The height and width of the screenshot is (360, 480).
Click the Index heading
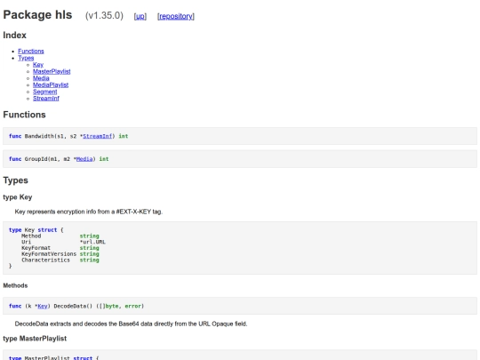click(x=15, y=36)
